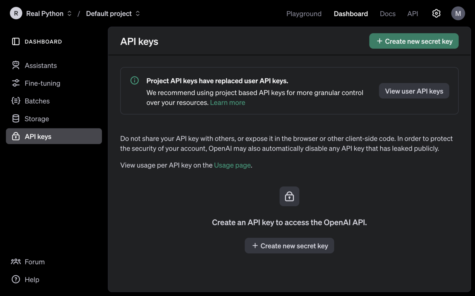475x296 pixels.
Task: Click View user API keys
Action: (x=414, y=91)
